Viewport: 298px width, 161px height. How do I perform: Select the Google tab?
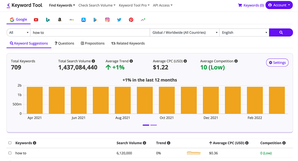click(19, 20)
